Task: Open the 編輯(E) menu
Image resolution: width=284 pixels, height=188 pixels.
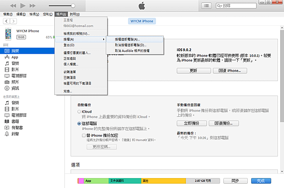Action: 21,14
